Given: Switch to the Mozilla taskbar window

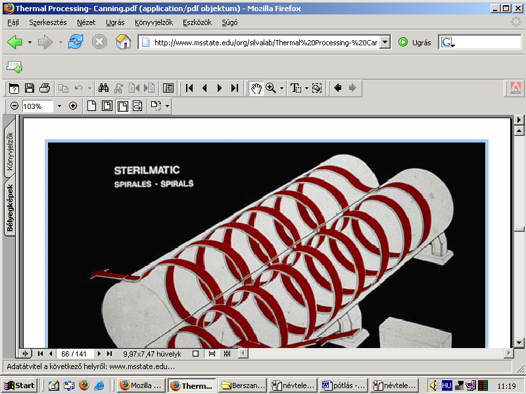Looking at the screenshot, I should click(141, 385).
